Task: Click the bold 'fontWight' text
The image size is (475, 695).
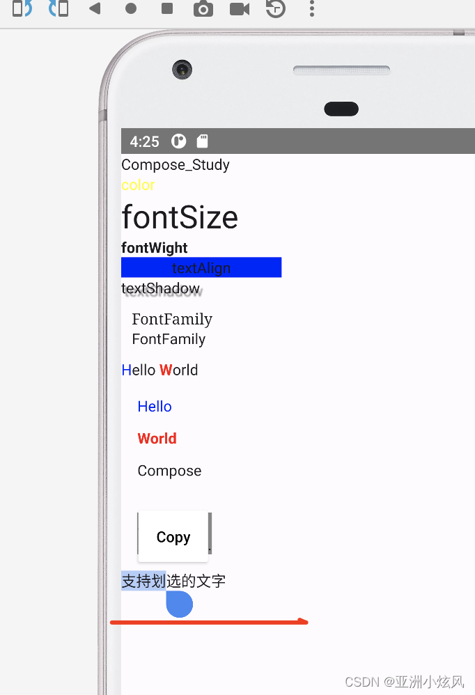Action: (155, 248)
